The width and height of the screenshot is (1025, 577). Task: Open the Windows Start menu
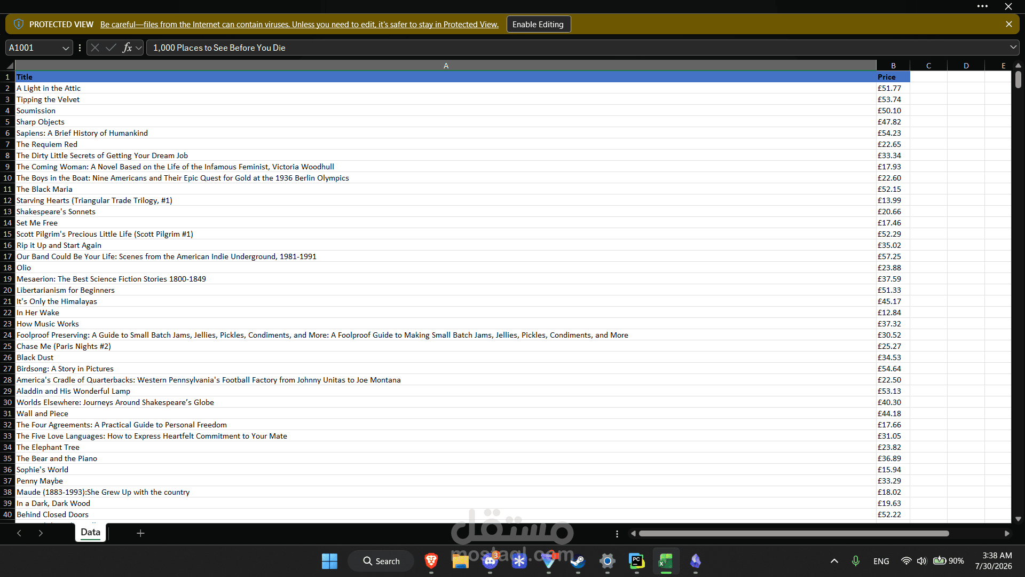[x=329, y=561]
